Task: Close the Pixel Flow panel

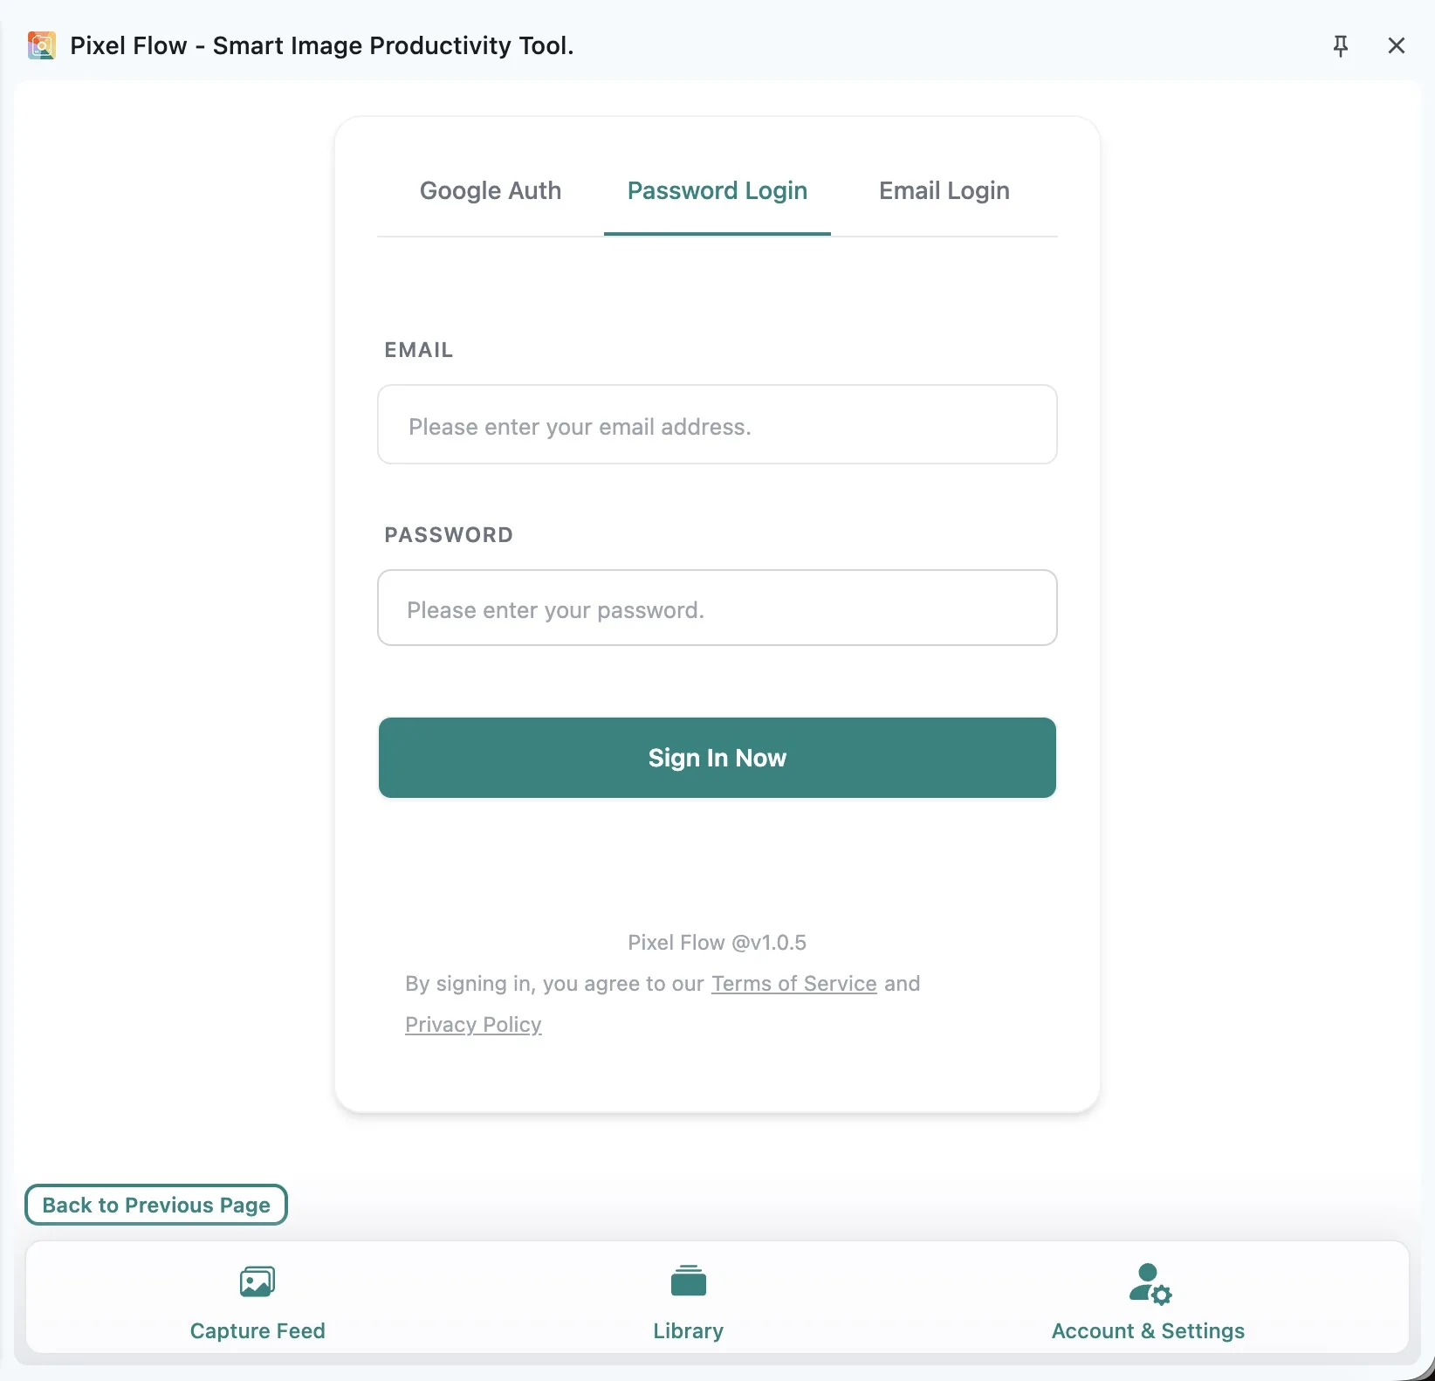Action: click(x=1397, y=45)
